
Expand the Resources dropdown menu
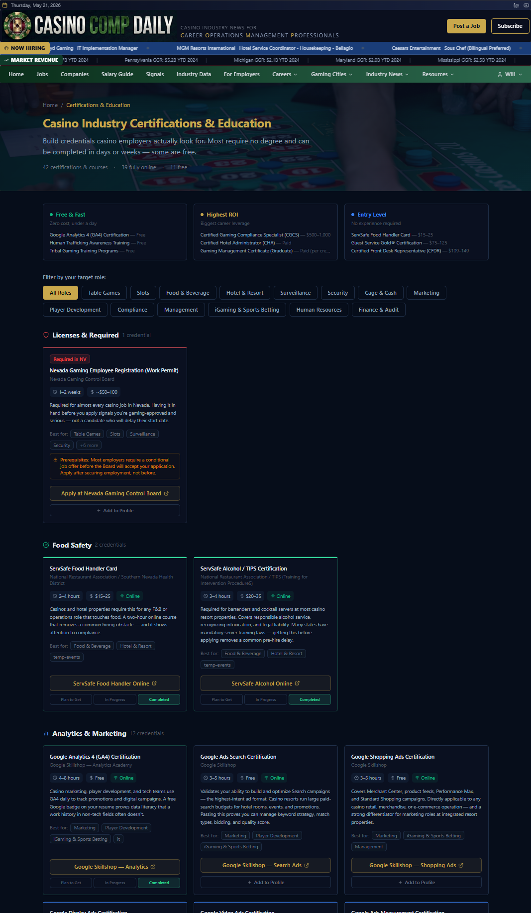pyautogui.click(x=438, y=74)
